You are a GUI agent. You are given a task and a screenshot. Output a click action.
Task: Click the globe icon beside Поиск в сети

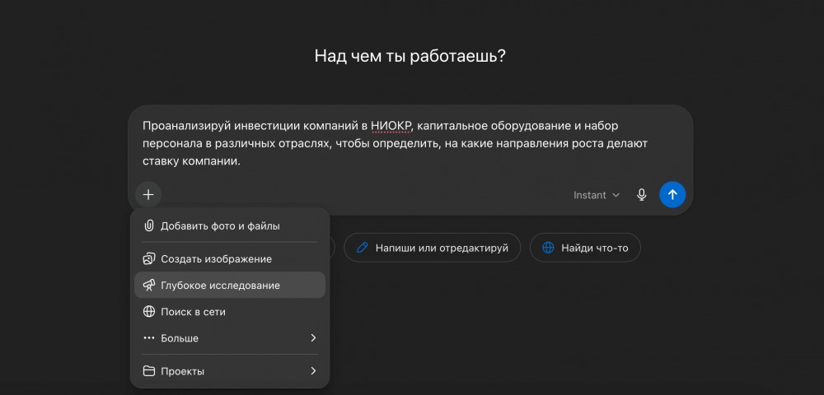click(x=149, y=312)
